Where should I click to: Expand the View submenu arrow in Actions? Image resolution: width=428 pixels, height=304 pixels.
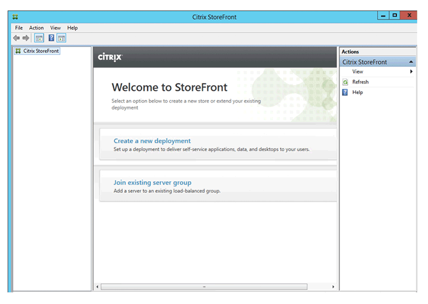(411, 72)
